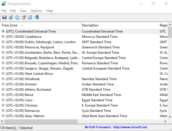Open the nirsoft.net link in status bar
The image size is (172, 131).
pos(130,127)
